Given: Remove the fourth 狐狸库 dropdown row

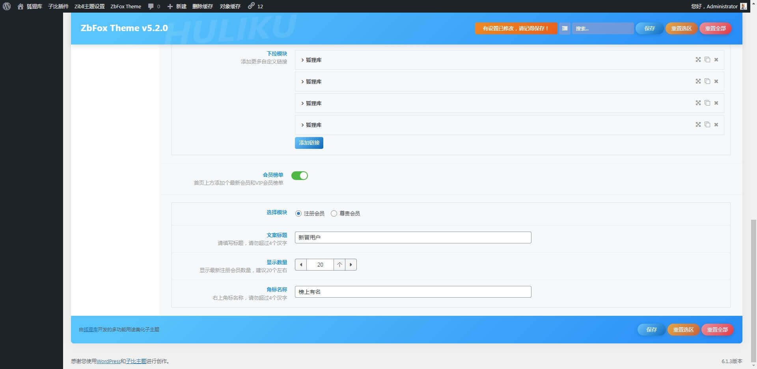Looking at the screenshot, I should point(716,124).
